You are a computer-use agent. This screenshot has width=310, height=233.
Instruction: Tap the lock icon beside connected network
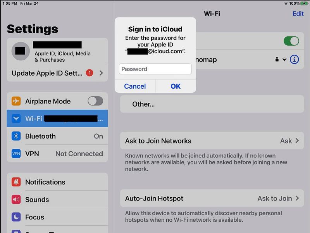pyautogui.click(x=277, y=59)
